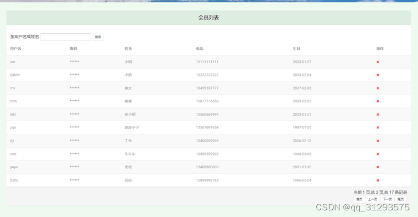418x217 pixels.
Task: Click phone number 15877776666
Action: point(207,101)
